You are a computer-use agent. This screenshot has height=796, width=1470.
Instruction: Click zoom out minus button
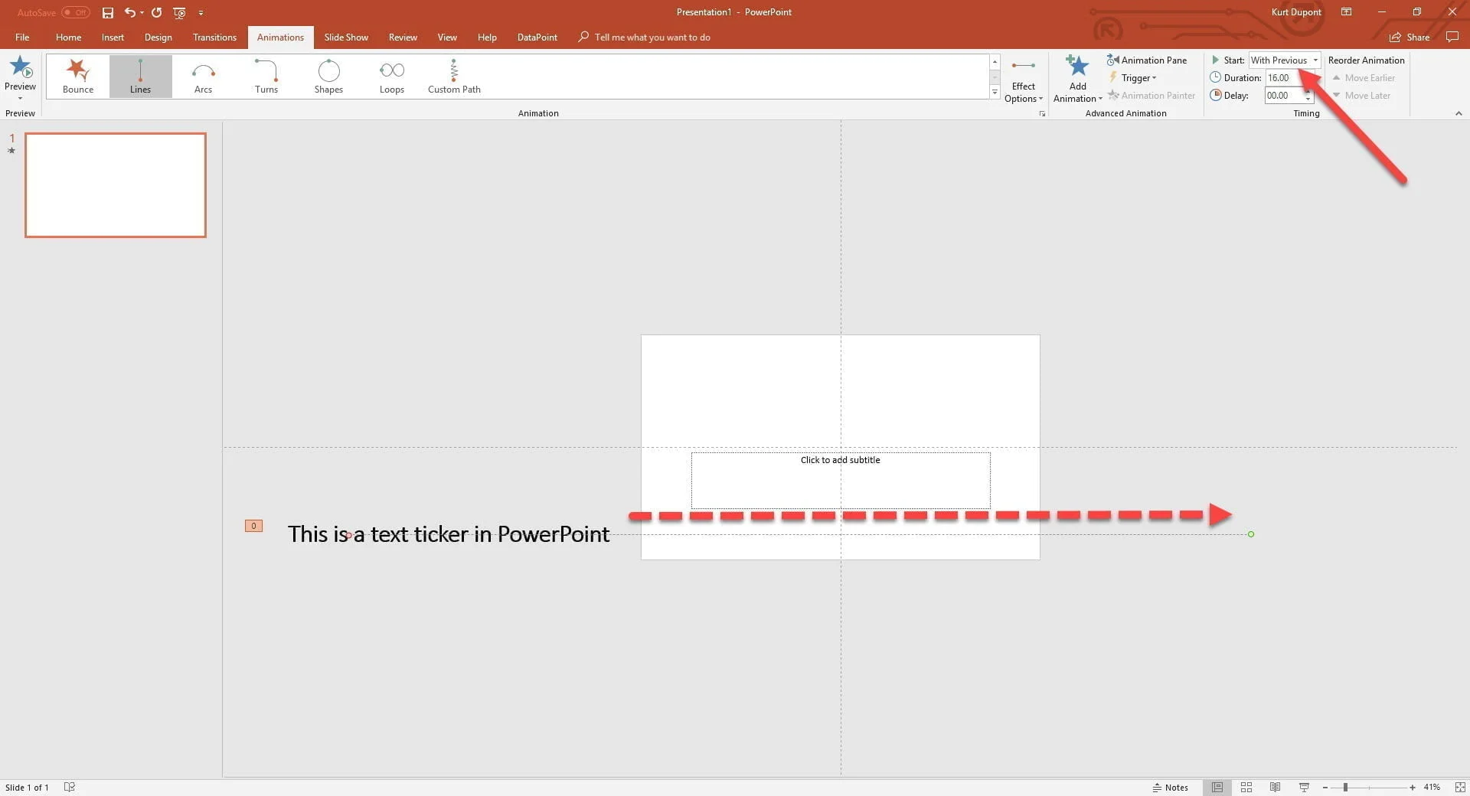[1325, 787]
